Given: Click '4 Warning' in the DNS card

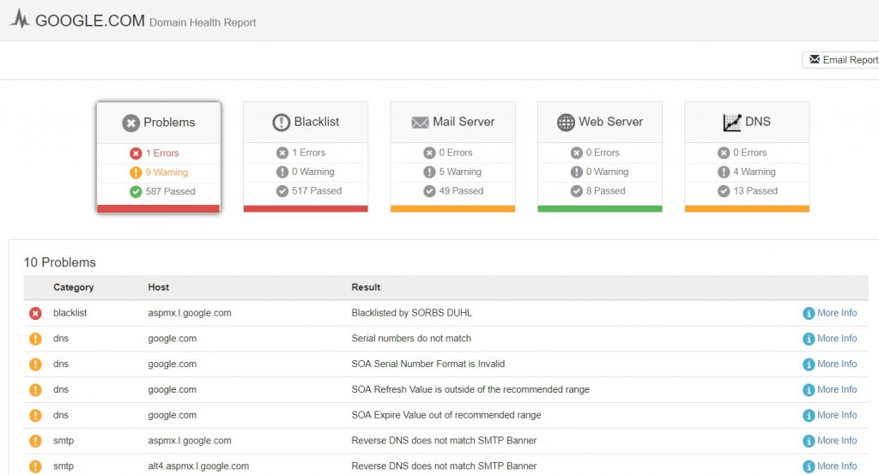Looking at the screenshot, I should [755, 171].
